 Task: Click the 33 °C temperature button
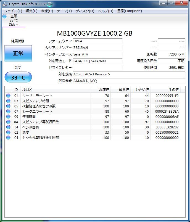pos(18,77)
